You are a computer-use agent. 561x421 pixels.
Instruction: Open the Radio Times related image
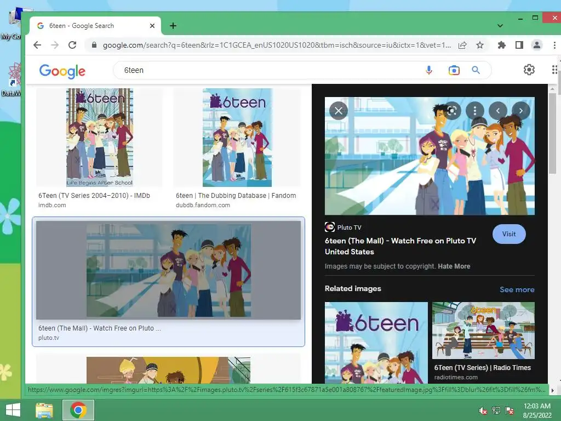[x=483, y=331]
